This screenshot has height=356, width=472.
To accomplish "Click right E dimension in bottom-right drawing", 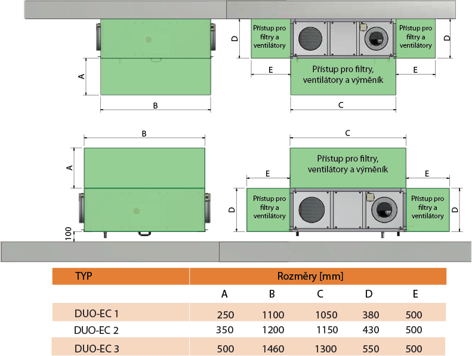I will point(427,174).
